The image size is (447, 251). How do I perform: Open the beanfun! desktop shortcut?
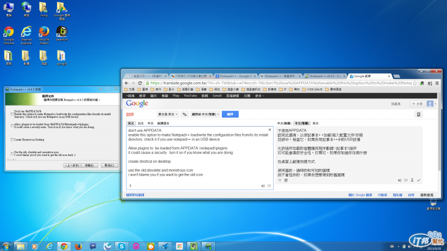(x=61, y=34)
